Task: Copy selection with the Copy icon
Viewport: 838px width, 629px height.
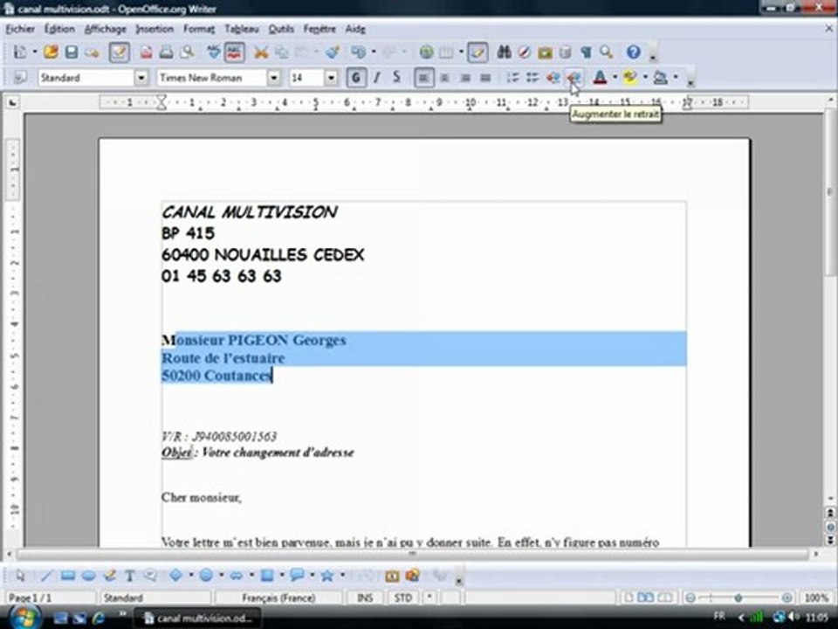Action: click(x=281, y=52)
